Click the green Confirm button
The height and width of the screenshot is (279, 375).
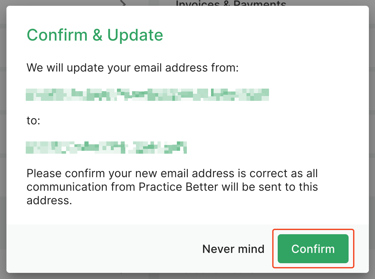pyautogui.click(x=313, y=249)
